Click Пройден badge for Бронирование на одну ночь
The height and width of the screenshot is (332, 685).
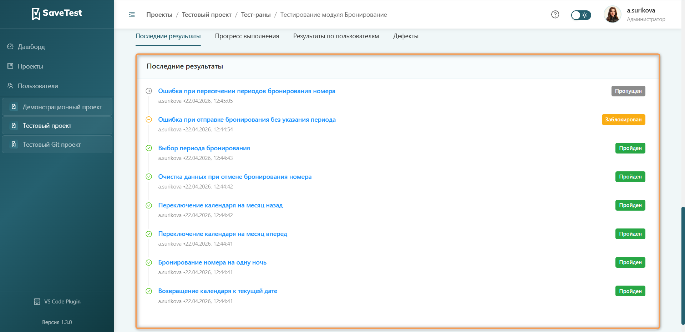[630, 262]
